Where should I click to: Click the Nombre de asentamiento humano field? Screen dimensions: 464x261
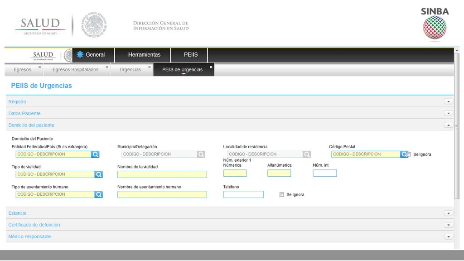(162, 194)
